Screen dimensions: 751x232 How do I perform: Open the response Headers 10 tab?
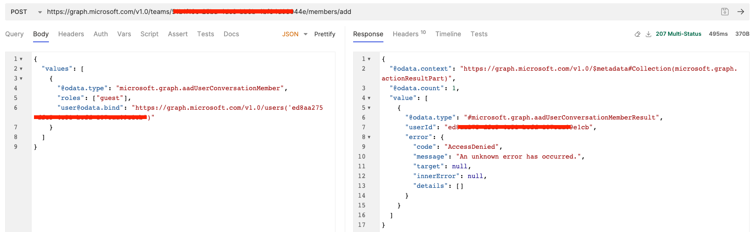click(x=409, y=34)
